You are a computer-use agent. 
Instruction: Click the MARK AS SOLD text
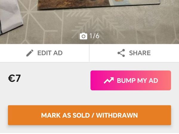point(65,115)
